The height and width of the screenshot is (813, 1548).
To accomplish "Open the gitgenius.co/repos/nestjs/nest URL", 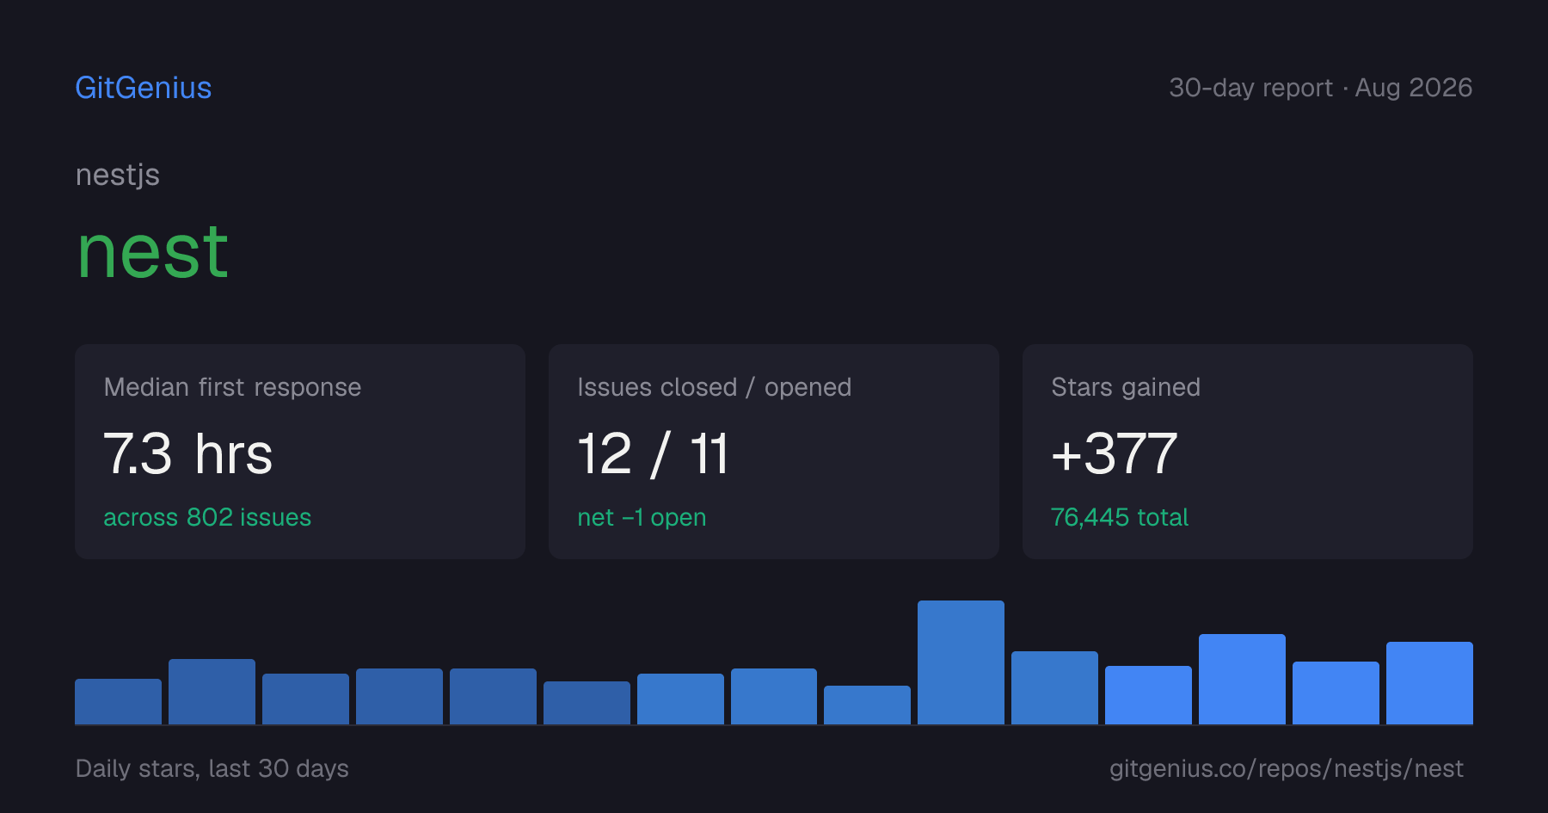I will [x=1287, y=768].
